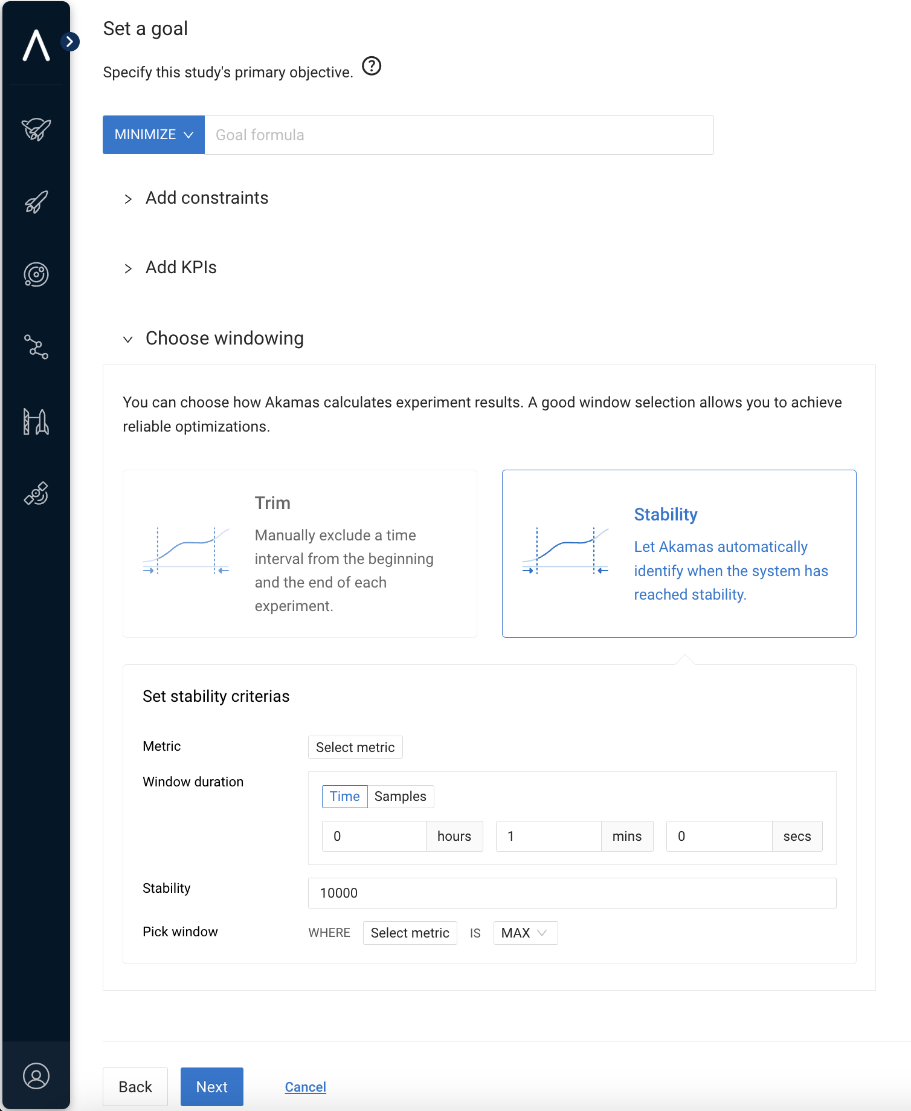Click the Goal formula input field

(x=459, y=135)
